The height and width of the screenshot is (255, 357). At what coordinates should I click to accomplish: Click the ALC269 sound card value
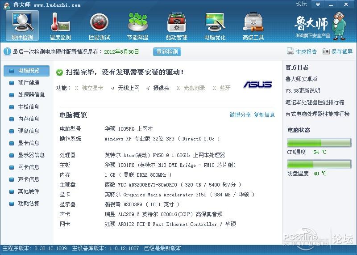click(163, 214)
